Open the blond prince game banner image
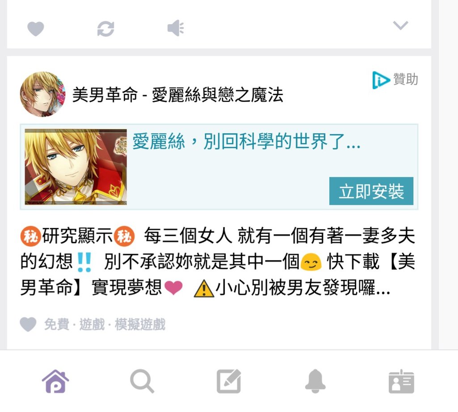 [x=76, y=167]
